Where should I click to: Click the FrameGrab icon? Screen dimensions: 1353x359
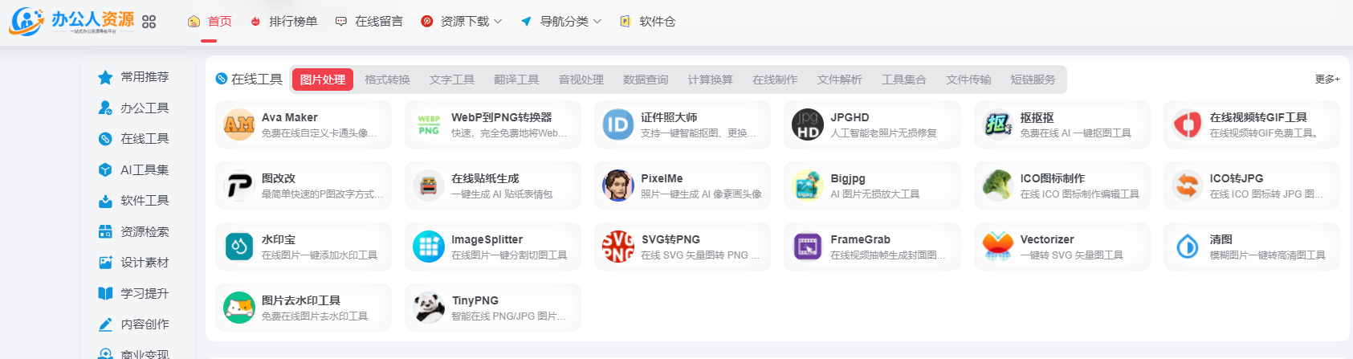pos(808,247)
